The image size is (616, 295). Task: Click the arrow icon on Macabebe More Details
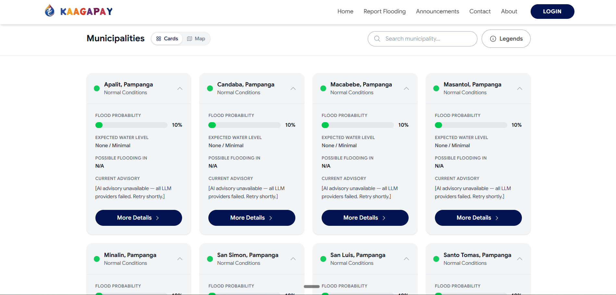(x=384, y=218)
